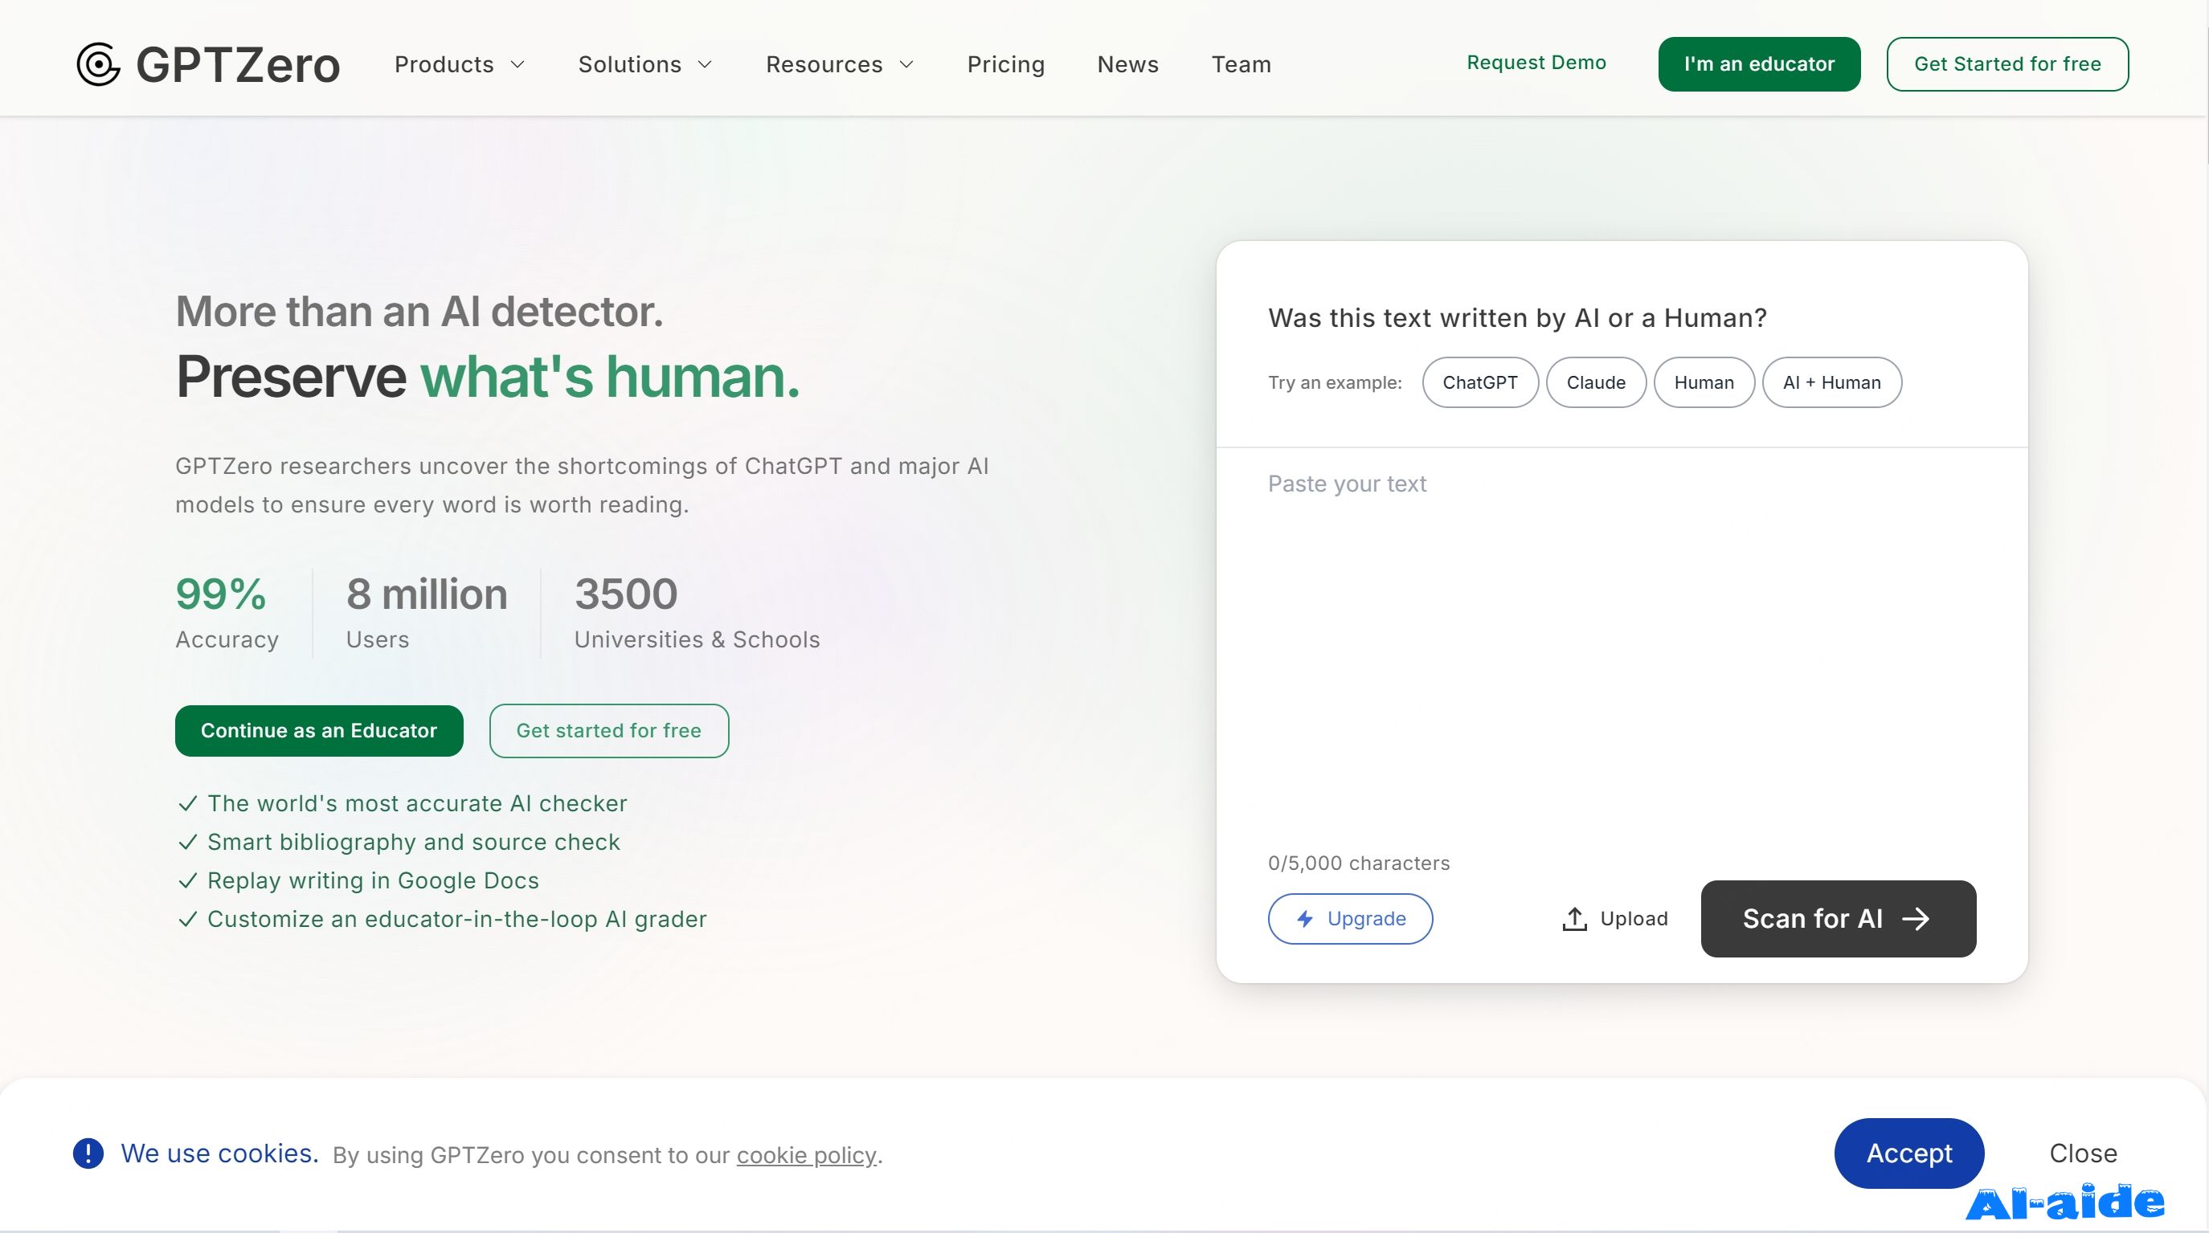Click the lightning bolt icon in Upgrade
This screenshot has height=1233, width=2209.
(1305, 919)
